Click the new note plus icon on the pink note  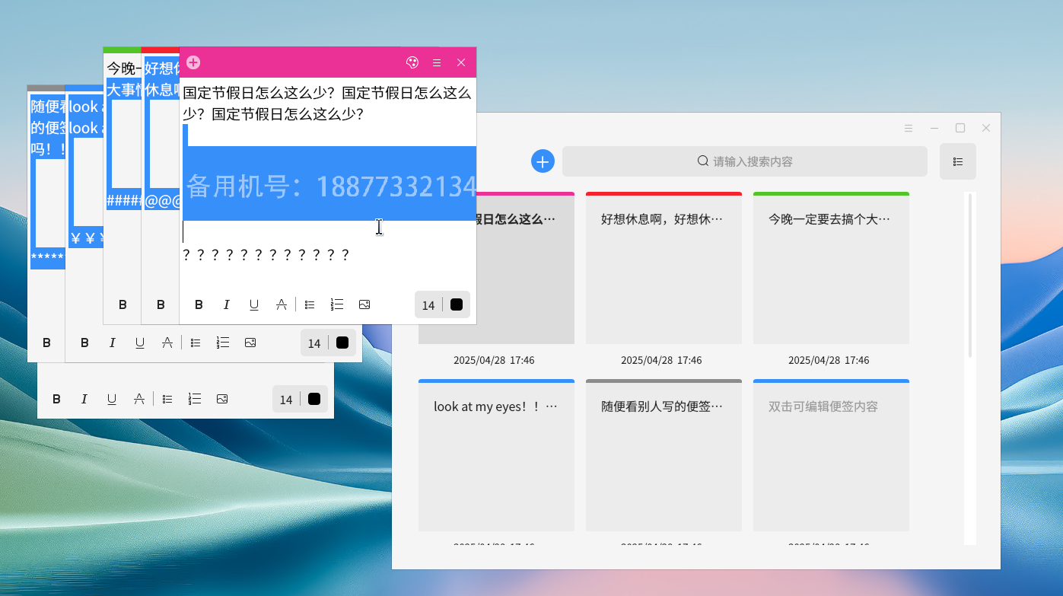pos(193,62)
